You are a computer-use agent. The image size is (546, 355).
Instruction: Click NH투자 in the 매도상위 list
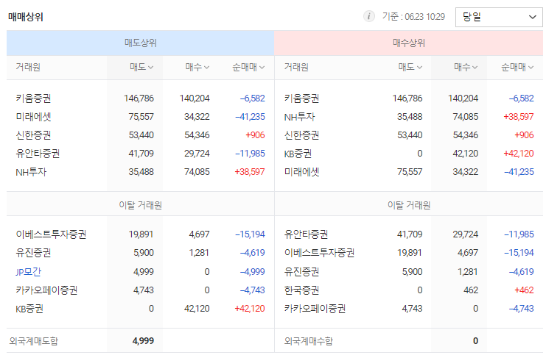[x=31, y=172]
